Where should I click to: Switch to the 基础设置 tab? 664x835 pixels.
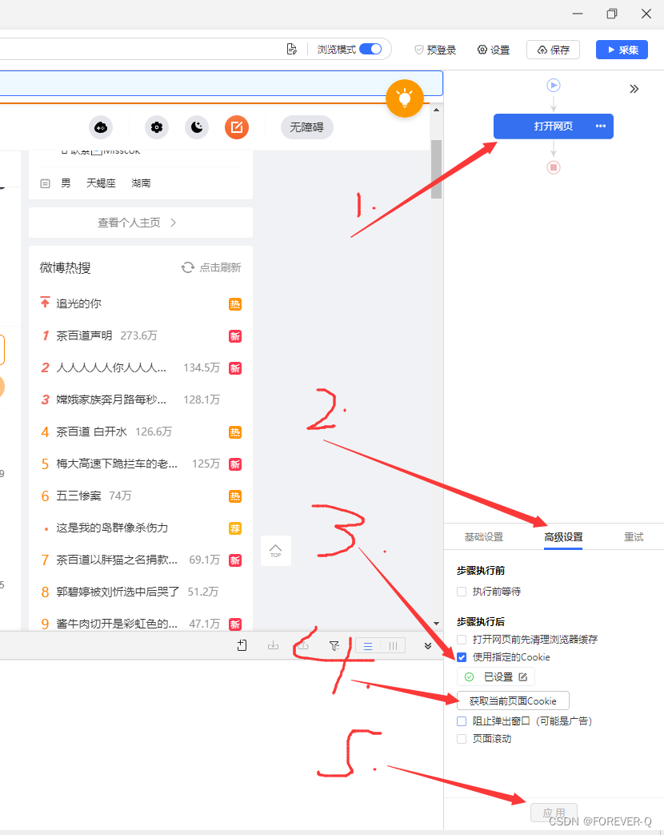(484, 536)
